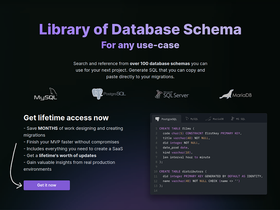The width and height of the screenshot is (280, 210).
Task: Click the 'Library of Database Schema' heading
Action: click(140, 30)
